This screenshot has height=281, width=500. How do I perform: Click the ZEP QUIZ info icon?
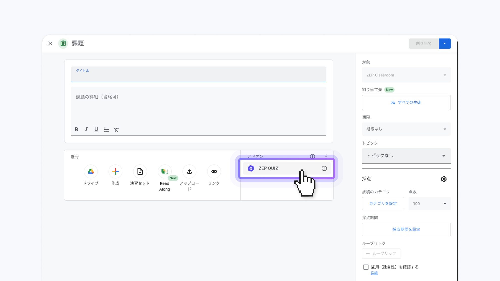pyautogui.click(x=324, y=168)
